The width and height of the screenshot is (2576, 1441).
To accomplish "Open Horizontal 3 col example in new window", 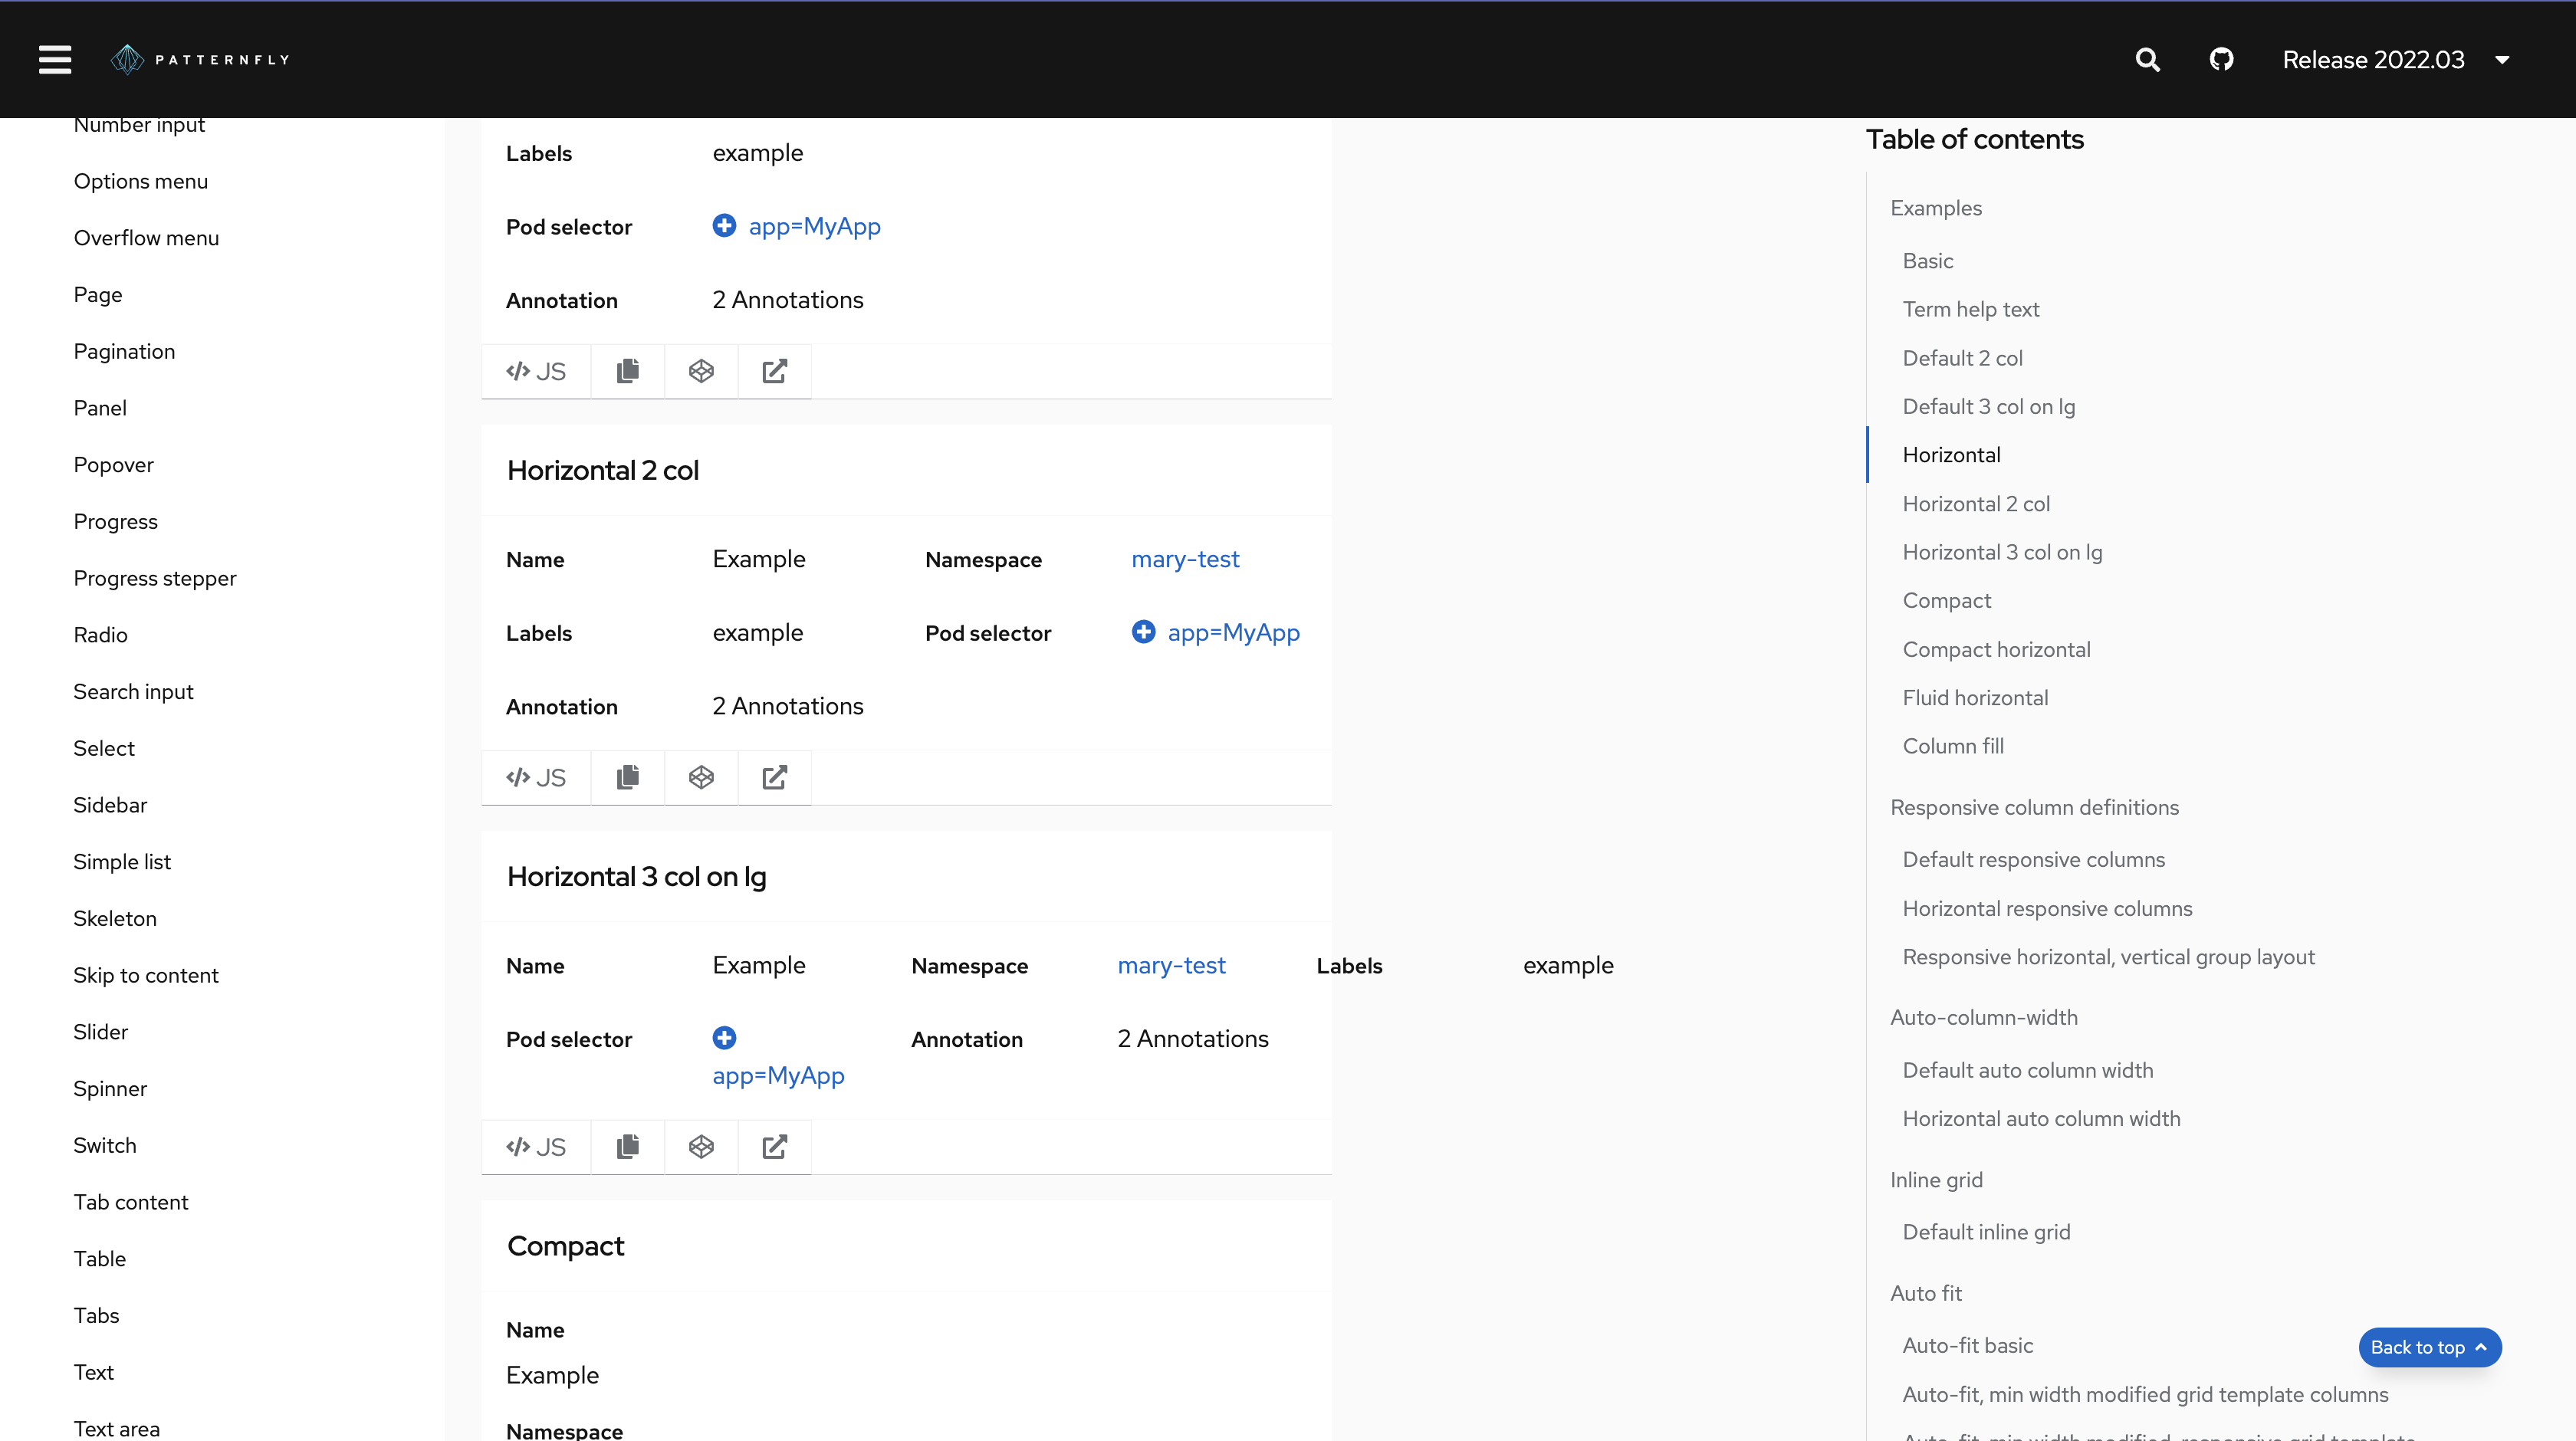I will pos(774,1146).
